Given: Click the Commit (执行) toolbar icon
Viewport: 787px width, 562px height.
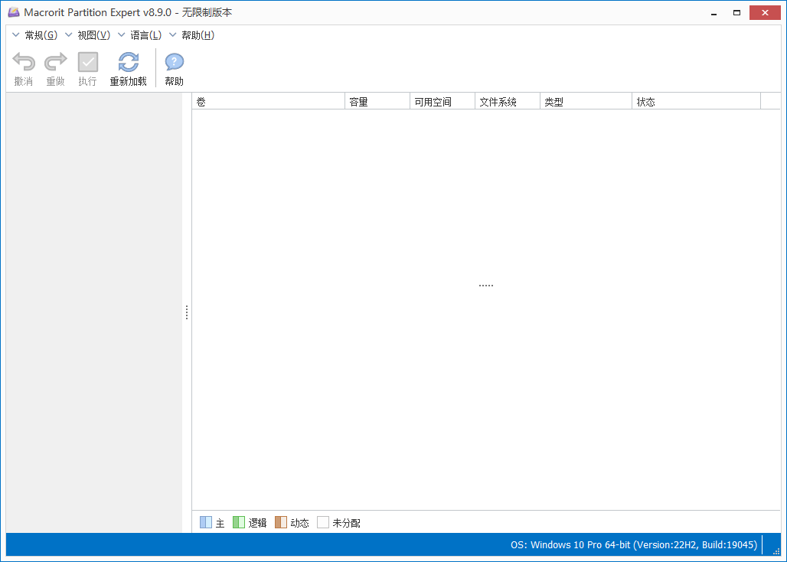Looking at the screenshot, I should click(87, 63).
